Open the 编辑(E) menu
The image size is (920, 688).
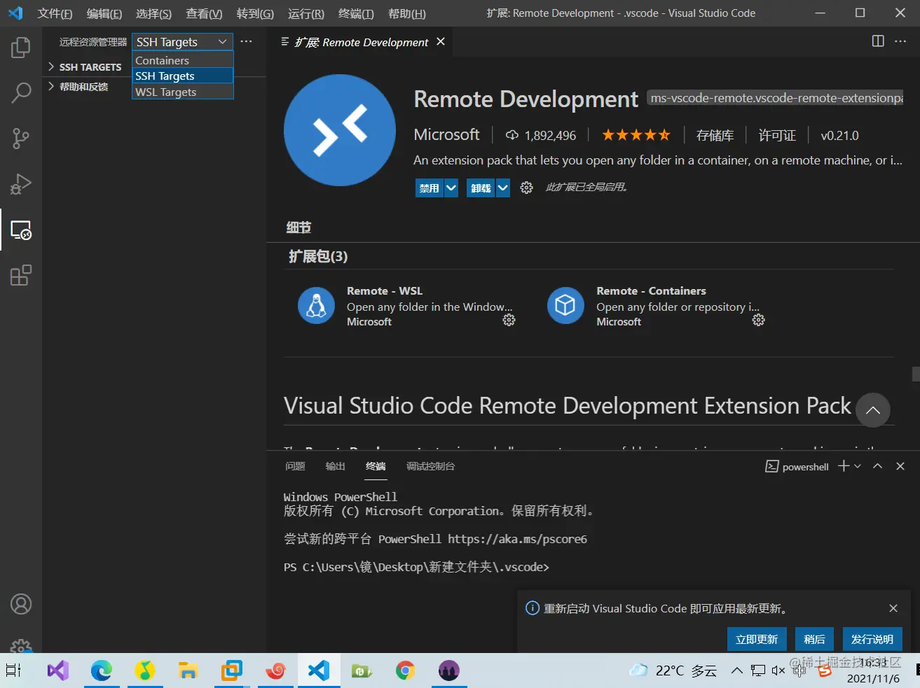point(104,13)
